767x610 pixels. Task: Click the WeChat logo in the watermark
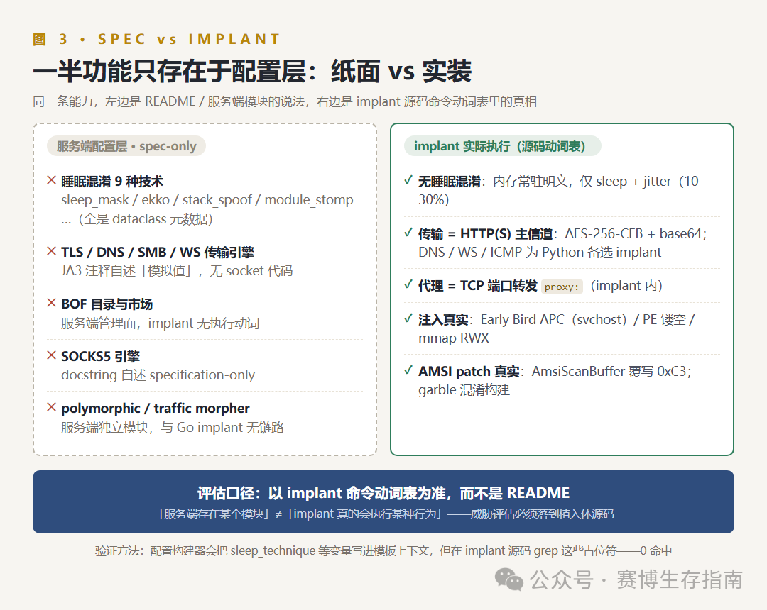[508, 579]
